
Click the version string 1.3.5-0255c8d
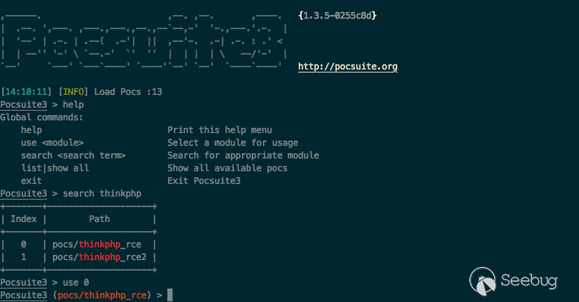[336, 14]
